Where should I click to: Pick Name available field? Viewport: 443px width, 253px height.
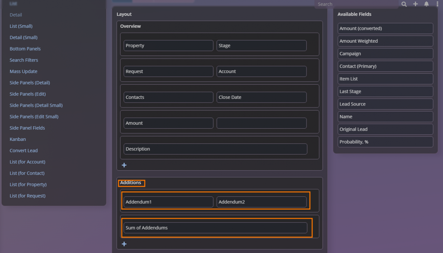pyautogui.click(x=385, y=117)
